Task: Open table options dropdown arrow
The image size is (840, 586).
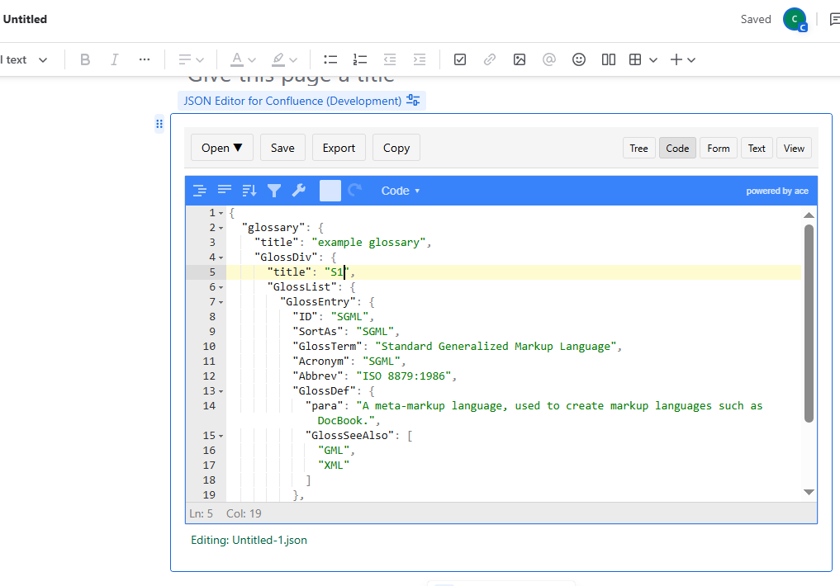Action: pos(653,60)
